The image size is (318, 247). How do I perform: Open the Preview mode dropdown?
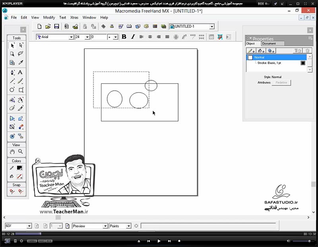coord(105,226)
